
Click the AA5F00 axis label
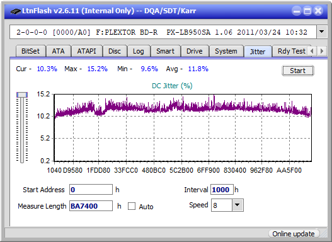tap(289, 170)
